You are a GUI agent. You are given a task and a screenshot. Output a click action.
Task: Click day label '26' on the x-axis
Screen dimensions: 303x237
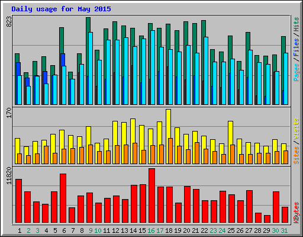(x=240, y=230)
